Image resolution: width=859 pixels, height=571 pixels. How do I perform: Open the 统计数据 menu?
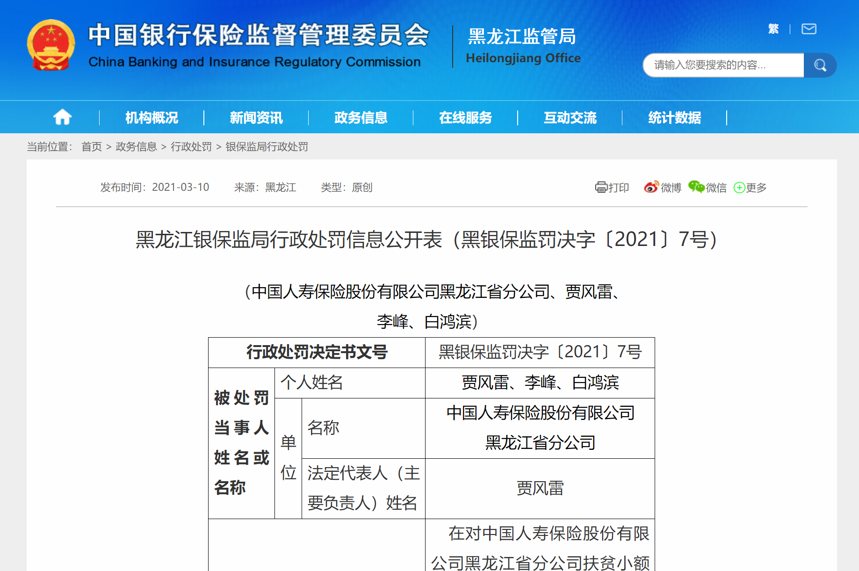(x=675, y=118)
